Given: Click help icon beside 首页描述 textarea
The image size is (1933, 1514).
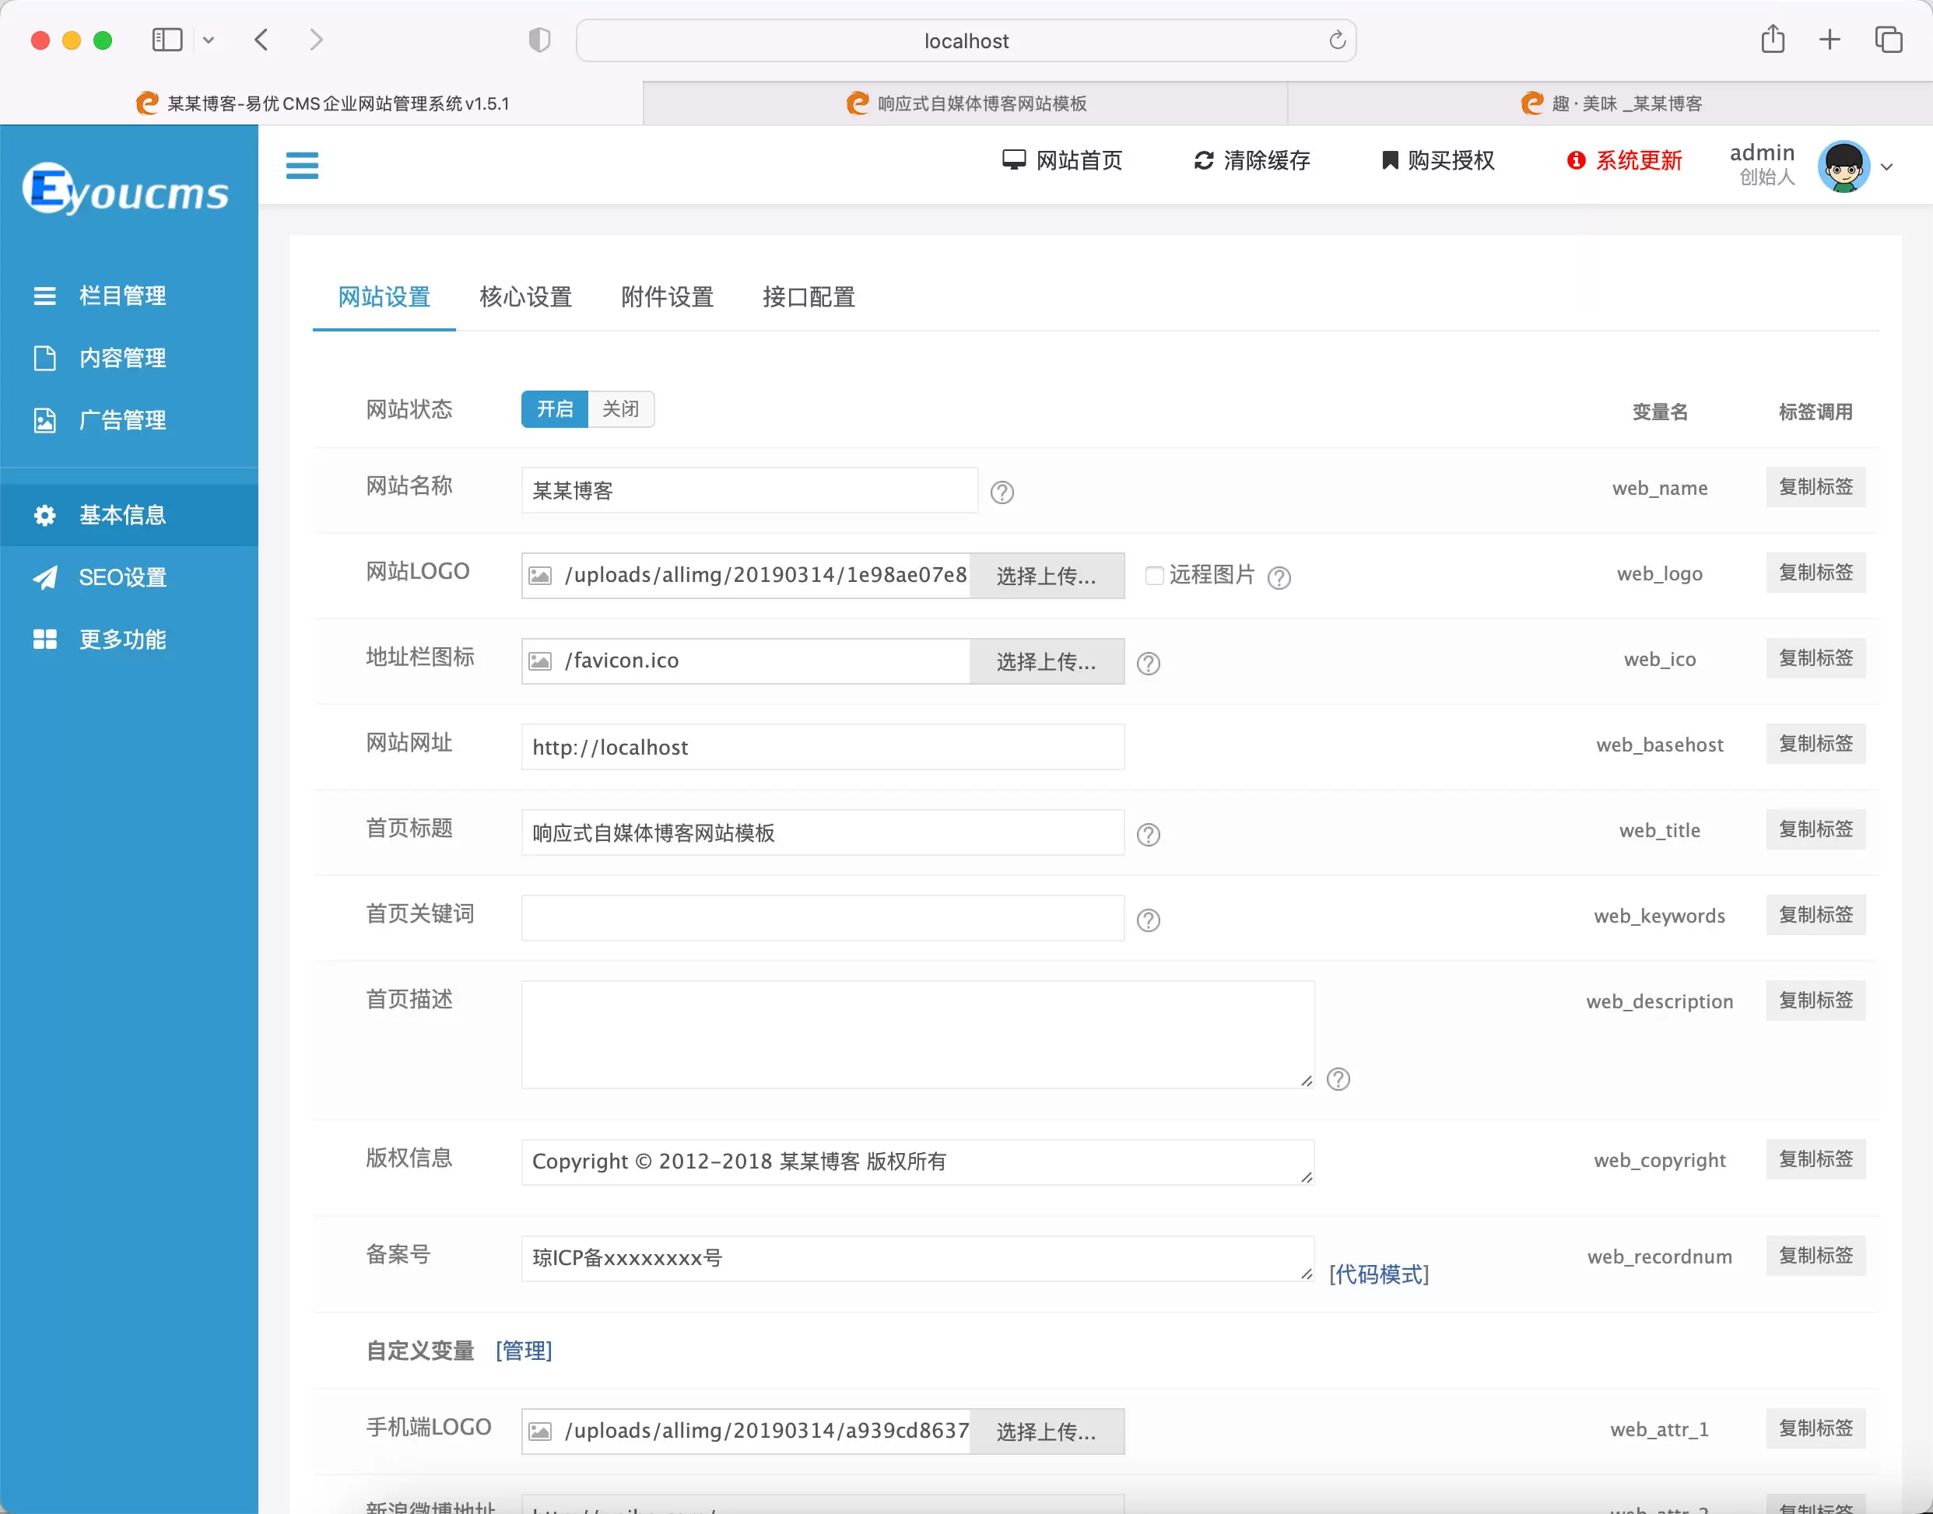Looking at the screenshot, I should point(1338,1079).
